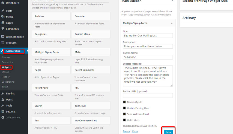
Task: Click the WooCommerce icon in admin menu
Action: pyautogui.click(x=3, y=36)
